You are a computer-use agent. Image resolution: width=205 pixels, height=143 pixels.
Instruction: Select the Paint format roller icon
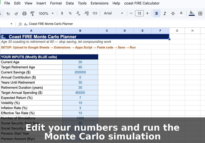pos(32,13)
